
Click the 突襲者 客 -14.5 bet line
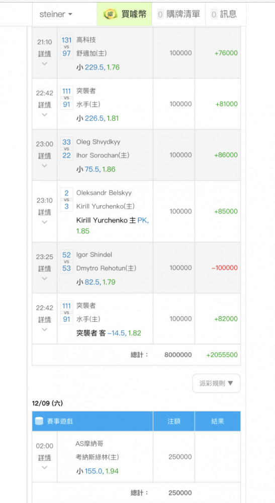pyautogui.click(x=109, y=333)
